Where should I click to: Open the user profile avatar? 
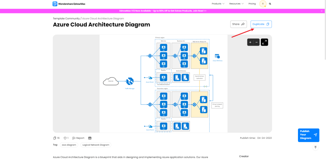[263, 4]
